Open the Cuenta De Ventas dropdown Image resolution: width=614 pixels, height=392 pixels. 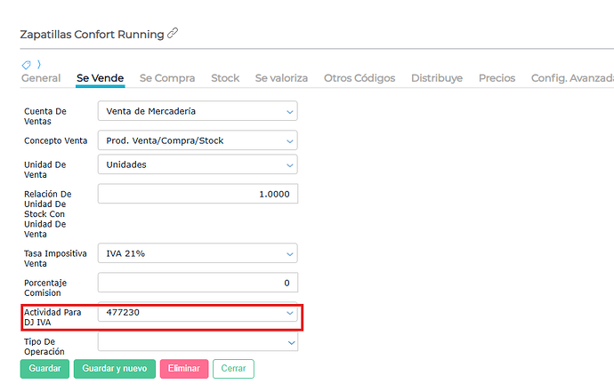(198, 111)
